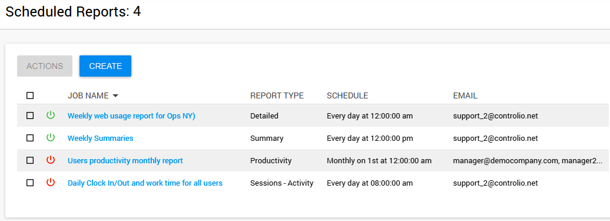Select the Productivity report type cell
The image size is (610, 221).
point(271,161)
